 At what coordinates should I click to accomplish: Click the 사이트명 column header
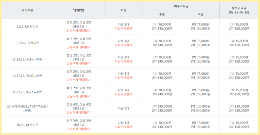[x=27, y=10]
